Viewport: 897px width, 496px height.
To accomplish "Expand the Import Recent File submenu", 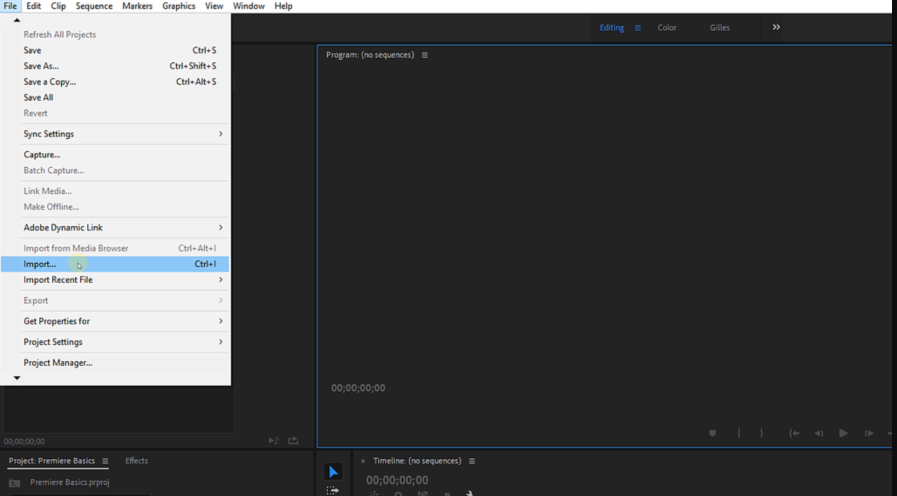I will [x=58, y=279].
